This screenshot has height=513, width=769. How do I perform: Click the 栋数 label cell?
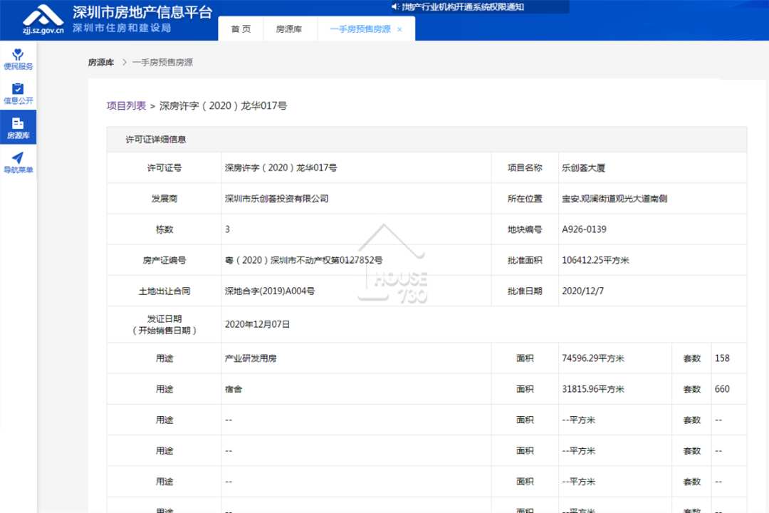pos(164,229)
